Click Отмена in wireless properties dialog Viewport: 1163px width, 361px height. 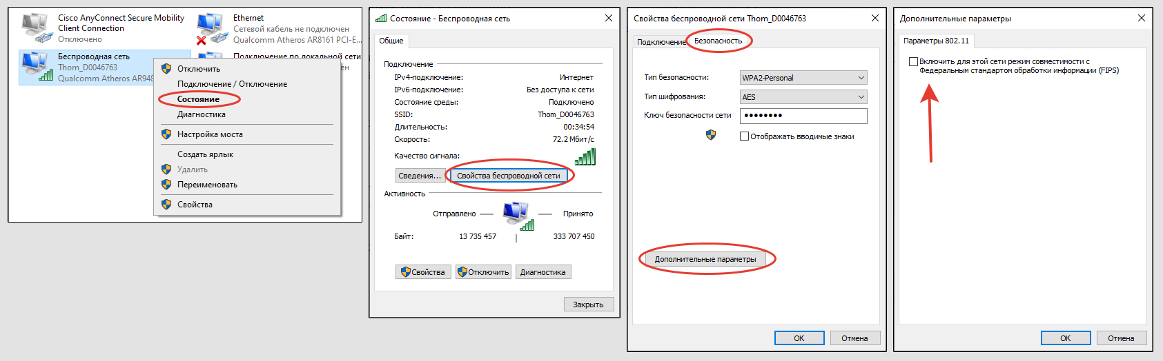tap(854, 338)
